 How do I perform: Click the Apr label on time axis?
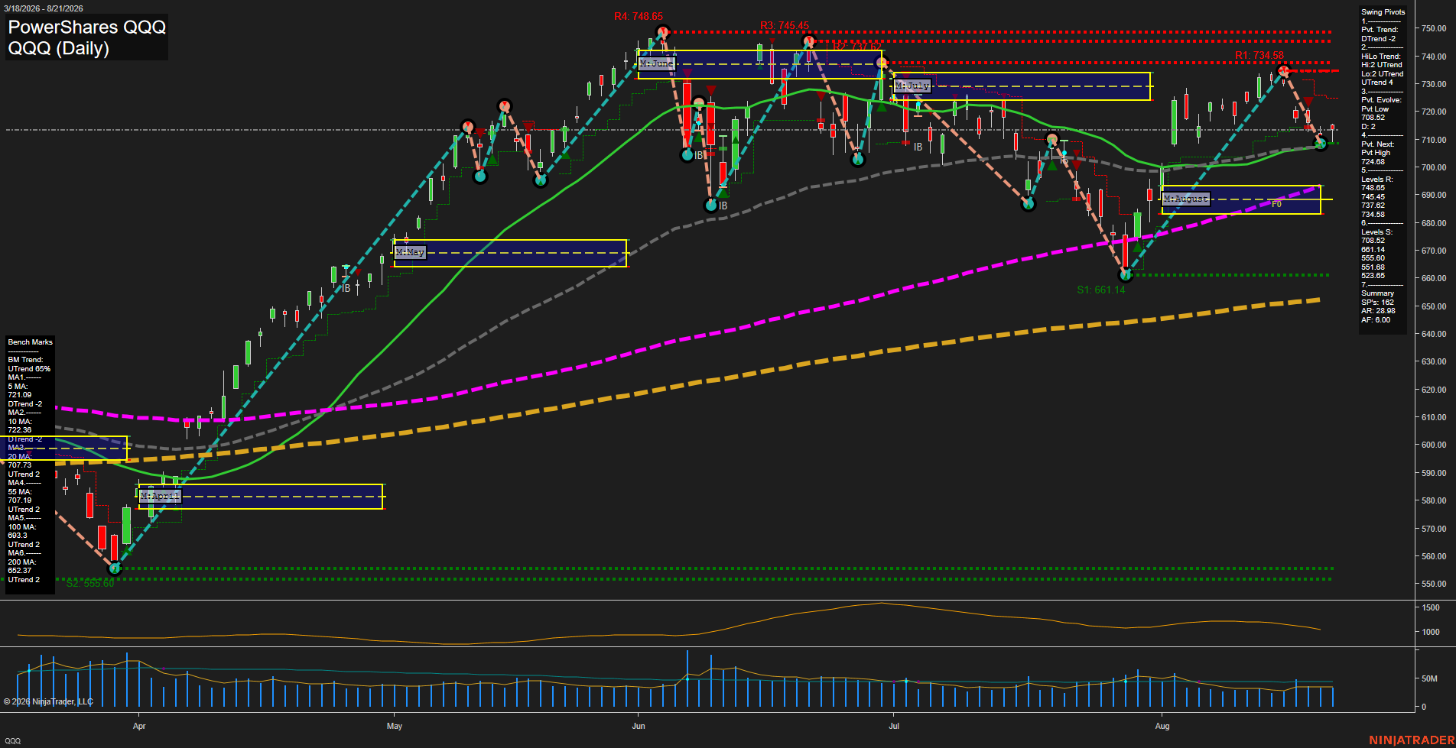coord(139,726)
